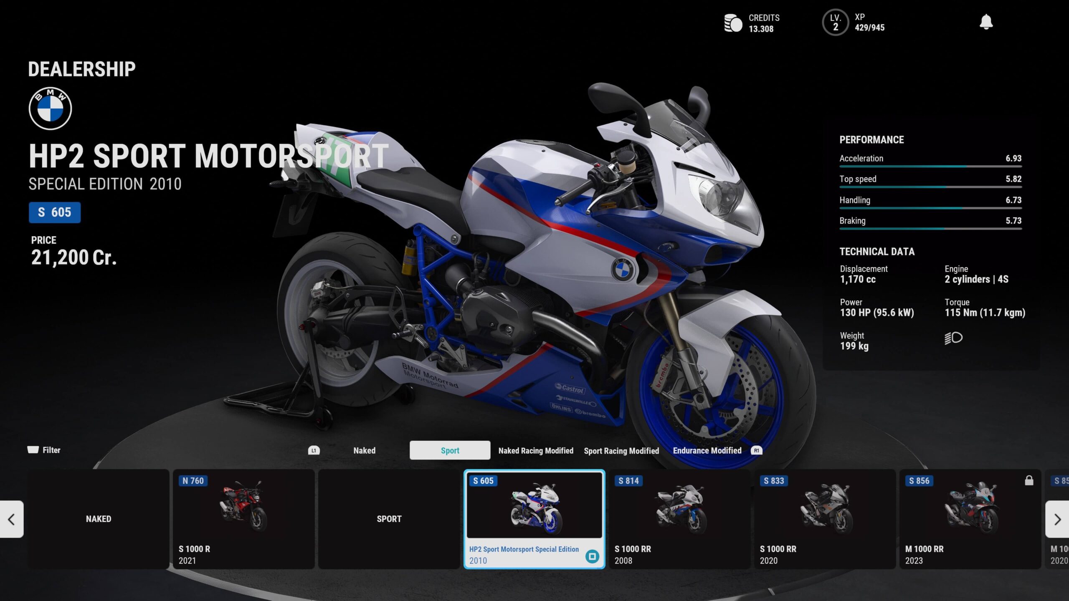Select the Sport Racing Modified tab
This screenshot has height=601, width=1069.
coord(621,451)
